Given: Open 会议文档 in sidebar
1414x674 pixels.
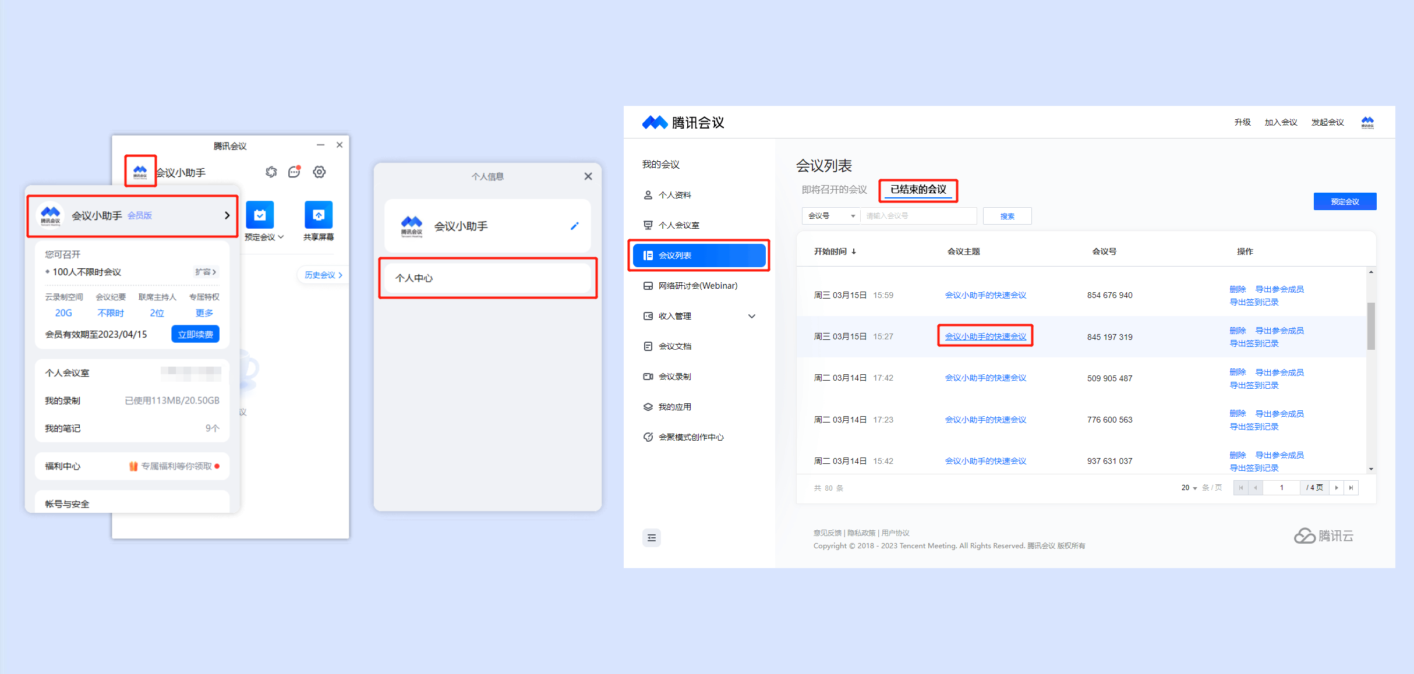Looking at the screenshot, I should pos(674,346).
